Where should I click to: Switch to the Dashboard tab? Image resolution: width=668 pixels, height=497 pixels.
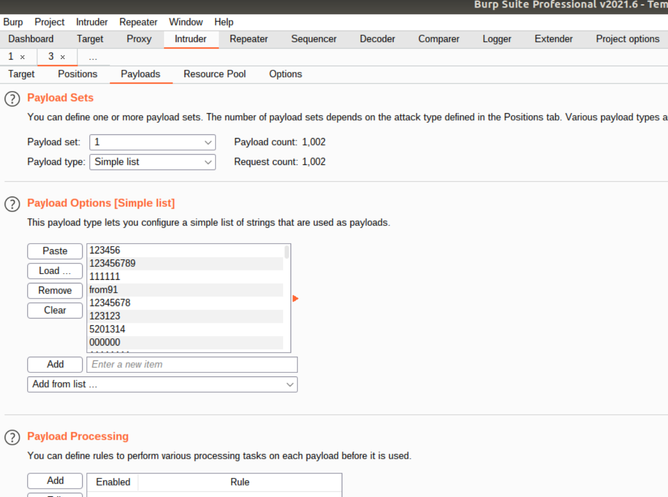click(31, 39)
